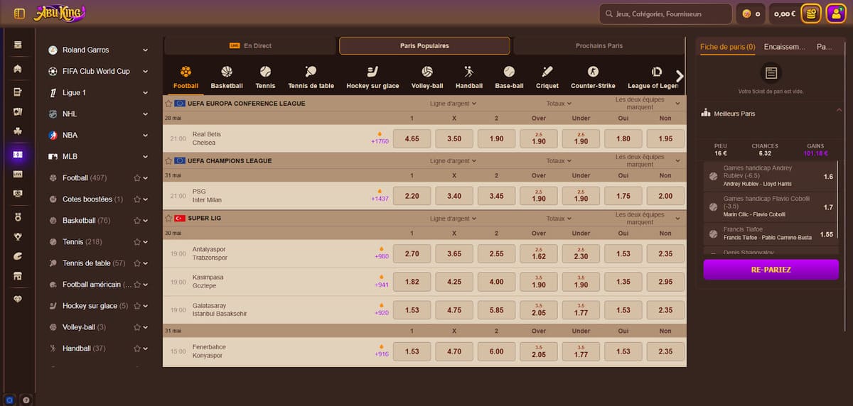The width and height of the screenshot is (853, 406).
Task: Favorite the UEFA Champions League star
Action: (x=168, y=161)
